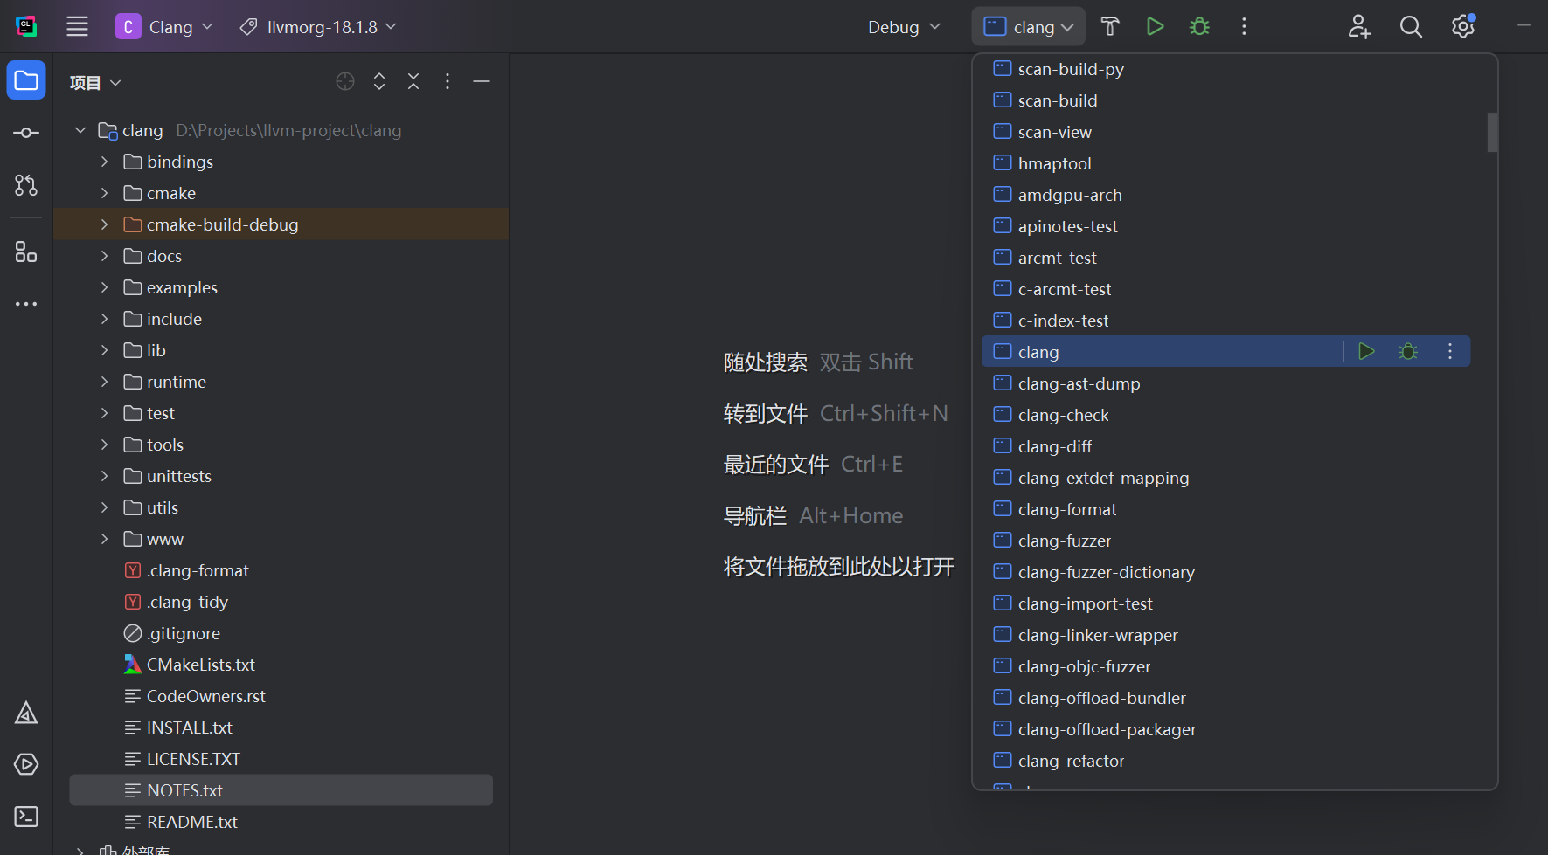Screen dimensions: 1548x855
Task: Expand the cmake-build-debug folder
Action: coord(105,224)
